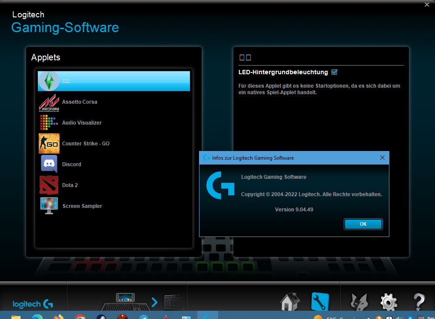Select the Sims applet with blank name
435x319 pixels.
tap(114, 81)
